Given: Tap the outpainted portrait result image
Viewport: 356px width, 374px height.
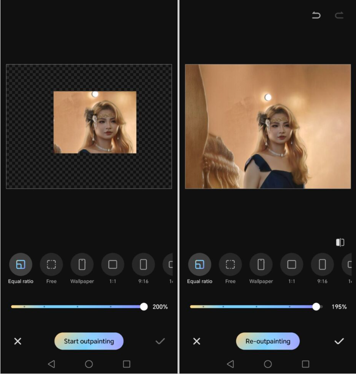Looking at the screenshot, I should click(267, 126).
